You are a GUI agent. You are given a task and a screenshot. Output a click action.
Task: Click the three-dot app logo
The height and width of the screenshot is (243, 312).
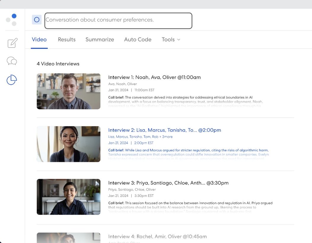click(x=11, y=20)
